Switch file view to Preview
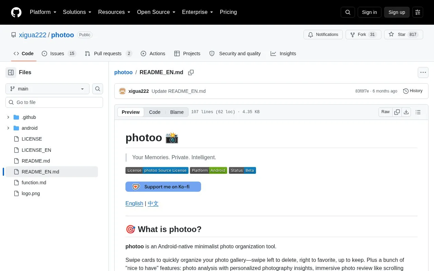Screen dimensions: 434x271 click(x=131, y=112)
